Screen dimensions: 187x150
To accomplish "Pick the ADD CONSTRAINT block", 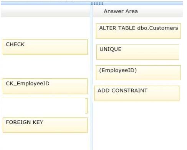I will (x=137, y=94).
